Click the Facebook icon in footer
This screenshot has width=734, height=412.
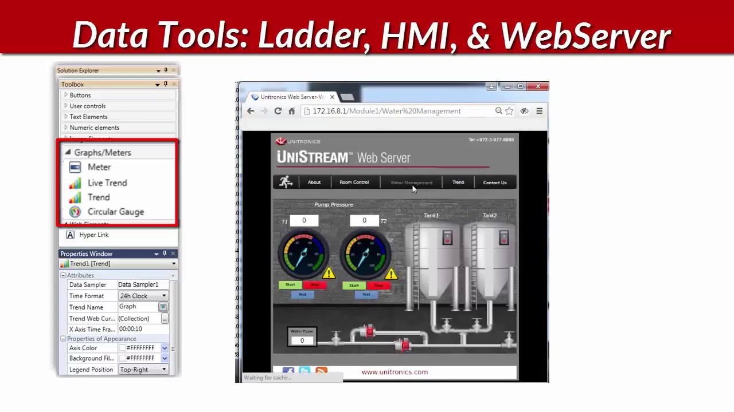[288, 372]
